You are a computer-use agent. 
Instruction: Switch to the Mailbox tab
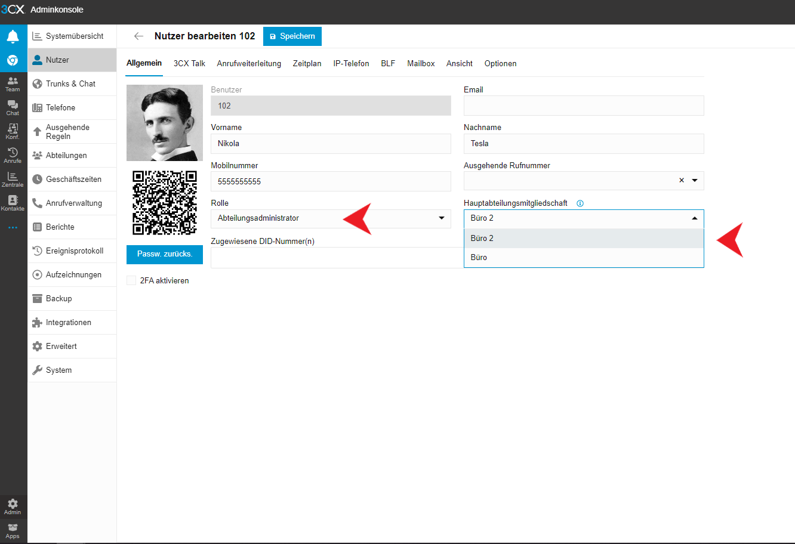(x=421, y=64)
